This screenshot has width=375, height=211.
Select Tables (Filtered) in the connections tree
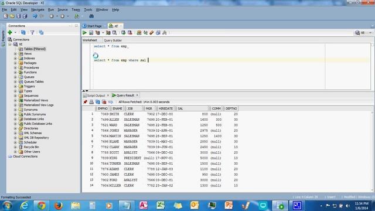(x=35, y=49)
